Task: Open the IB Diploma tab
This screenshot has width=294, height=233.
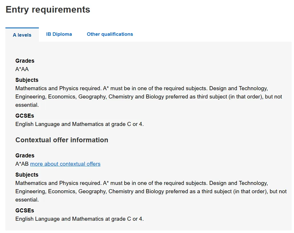Action: click(x=59, y=34)
